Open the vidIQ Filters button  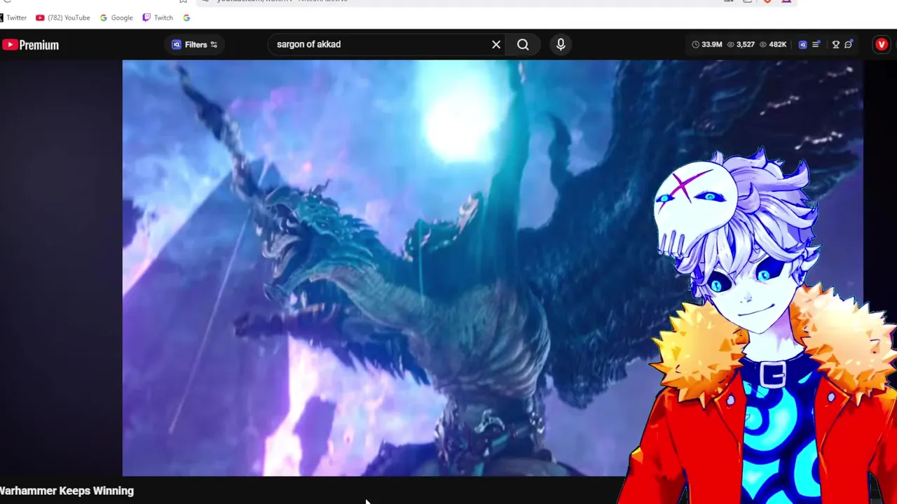(x=195, y=45)
